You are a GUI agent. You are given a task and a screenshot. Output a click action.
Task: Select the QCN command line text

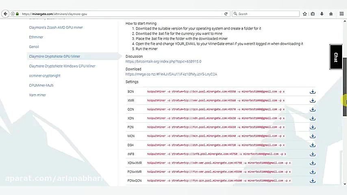pos(216,109)
